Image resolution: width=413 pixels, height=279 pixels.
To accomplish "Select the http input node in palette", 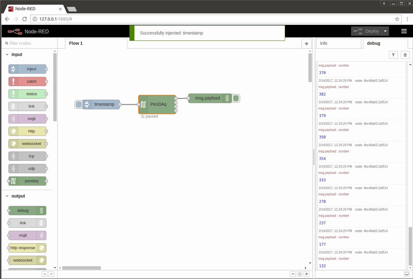I will coord(27,131).
